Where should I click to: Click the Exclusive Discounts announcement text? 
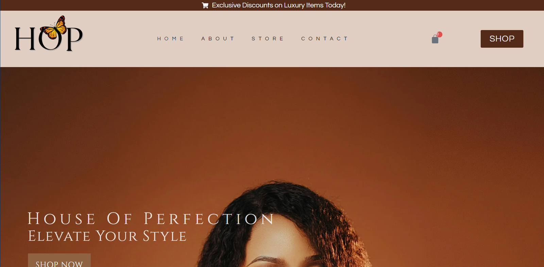[x=278, y=5]
